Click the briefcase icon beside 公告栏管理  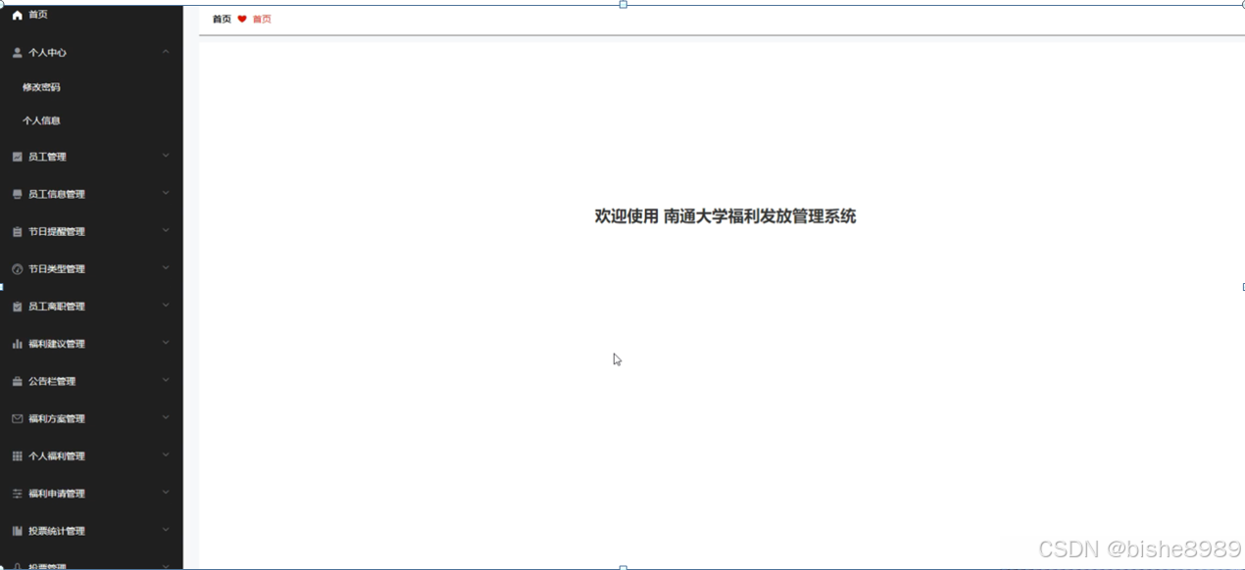click(x=17, y=381)
